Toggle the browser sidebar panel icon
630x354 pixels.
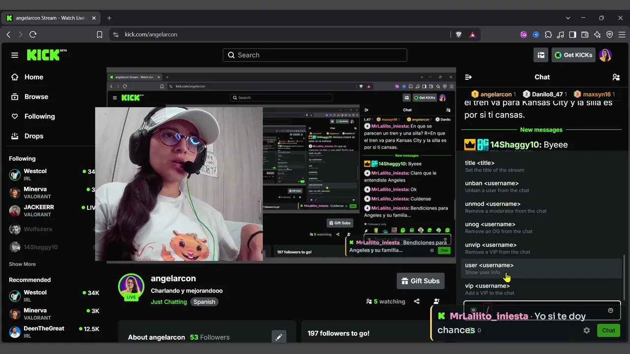point(573,34)
